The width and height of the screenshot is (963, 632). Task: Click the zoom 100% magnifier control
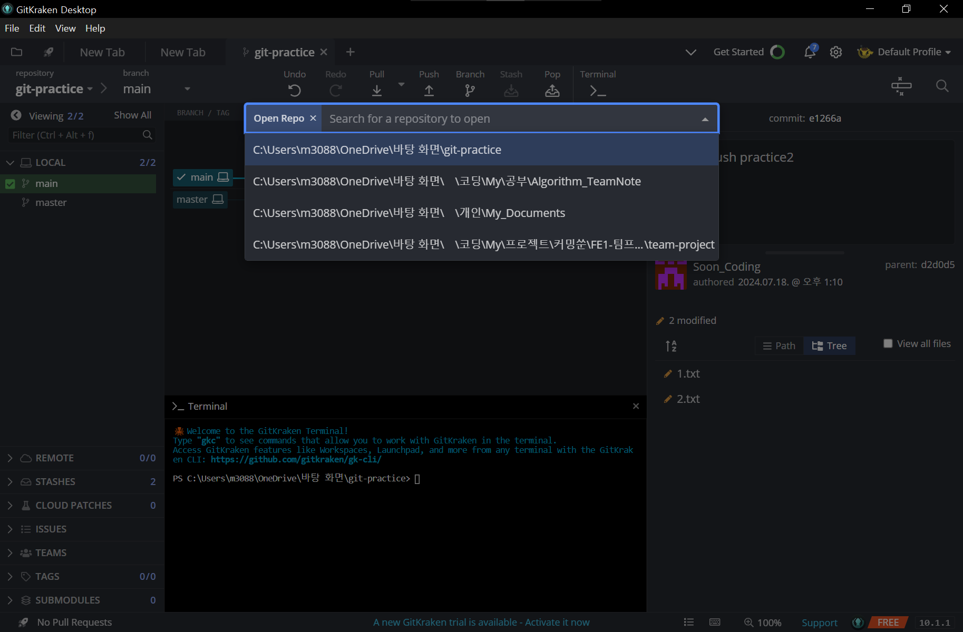762,623
